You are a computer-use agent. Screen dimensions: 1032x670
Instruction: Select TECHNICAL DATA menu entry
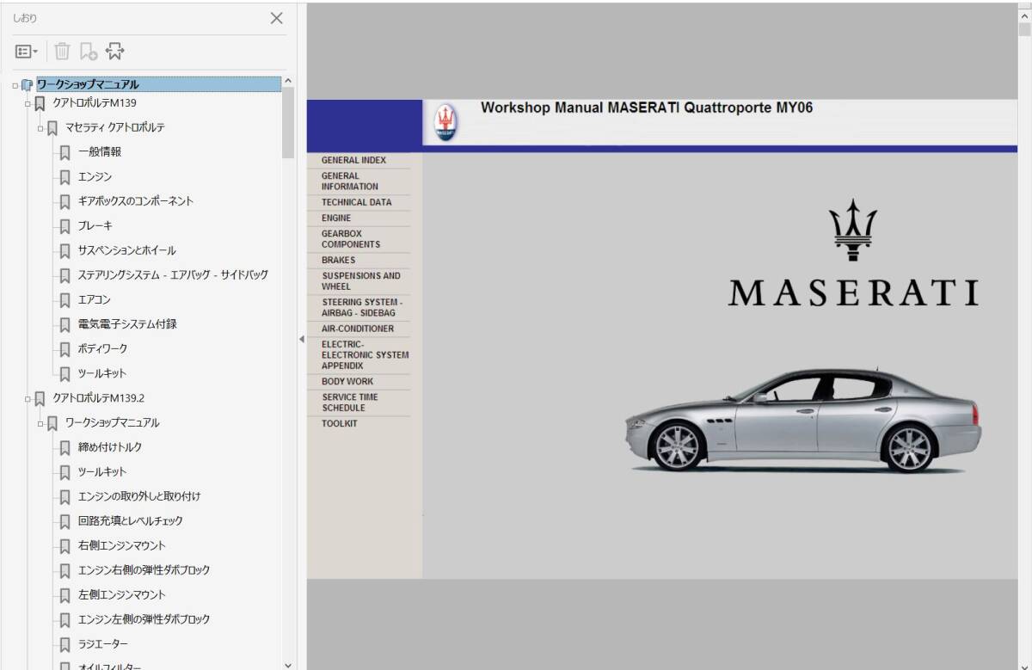(x=356, y=202)
